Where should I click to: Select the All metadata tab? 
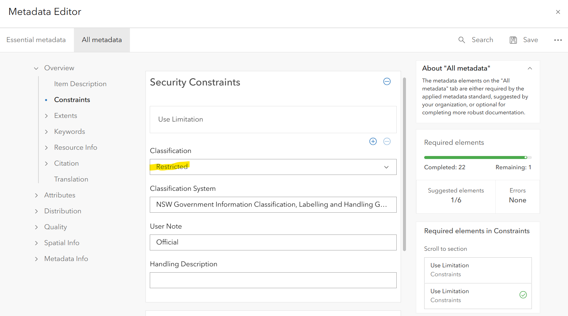102,40
